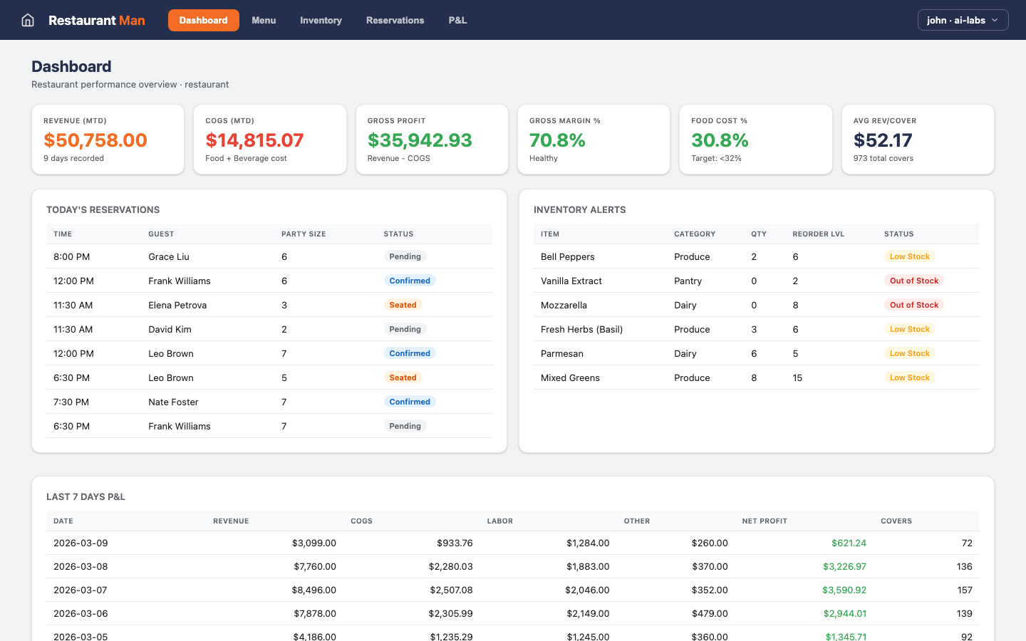
Task: Click the Net Profit column header
Action: tap(765, 521)
